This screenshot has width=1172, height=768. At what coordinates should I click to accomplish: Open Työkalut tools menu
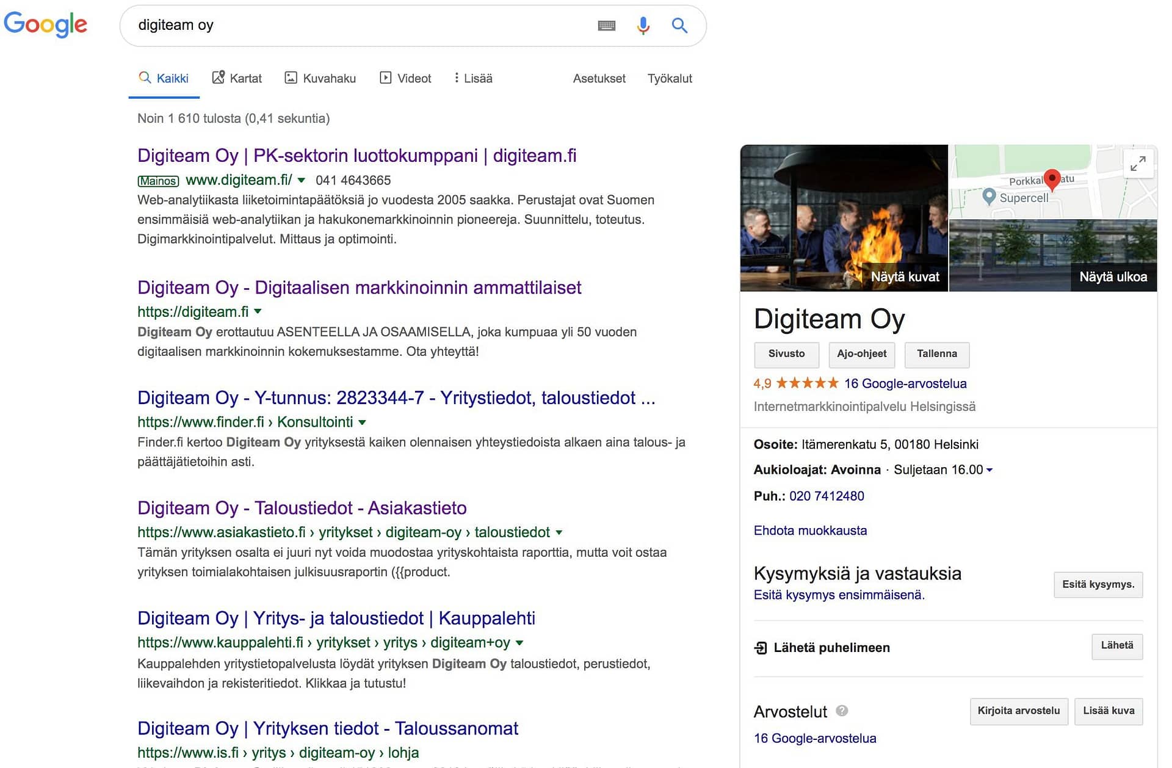click(x=670, y=78)
